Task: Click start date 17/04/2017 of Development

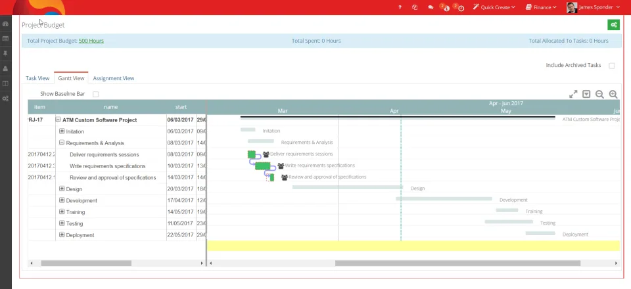Action: point(181,200)
